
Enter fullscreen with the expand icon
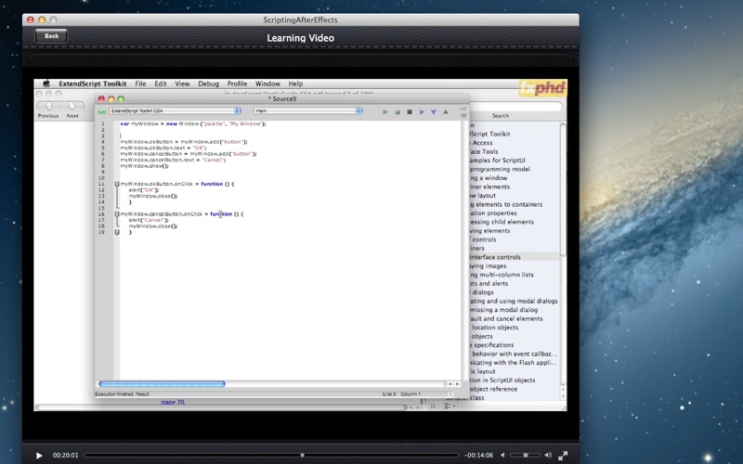[x=563, y=456]
